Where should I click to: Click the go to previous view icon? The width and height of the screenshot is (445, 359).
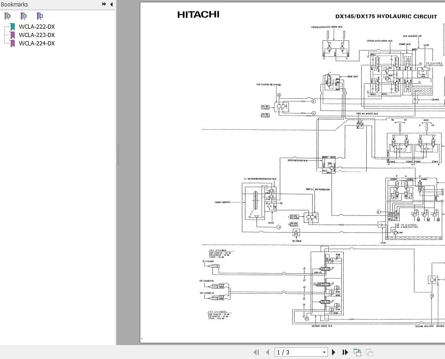pos(357,352)
